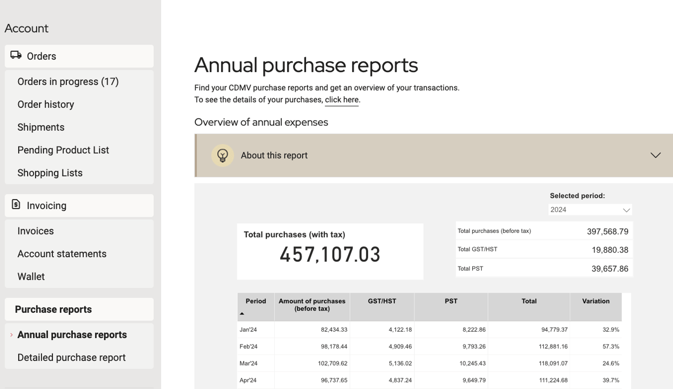
Task: Open the Shipments page
Action: tap(41, 127)
